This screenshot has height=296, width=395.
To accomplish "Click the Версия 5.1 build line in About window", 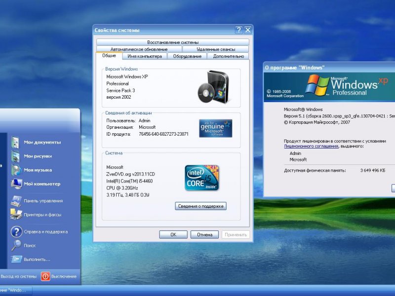I will click(x=339, y=116).
